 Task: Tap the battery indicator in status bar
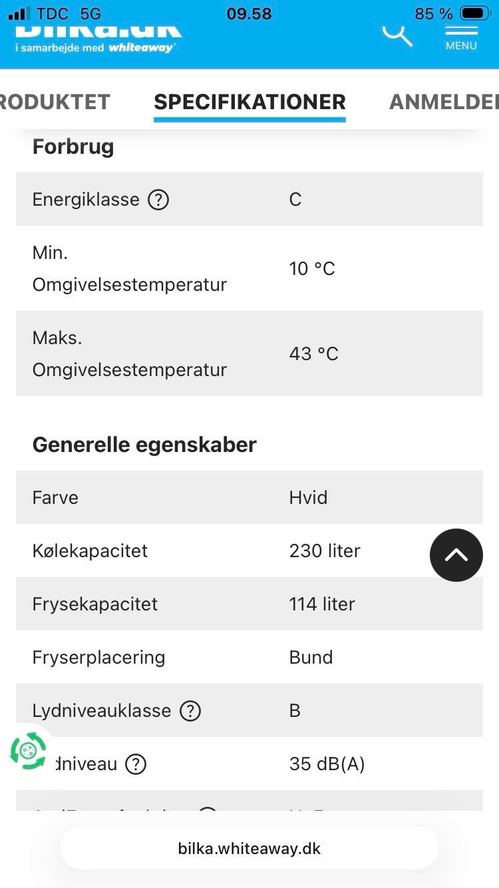[x=475, y=14]
